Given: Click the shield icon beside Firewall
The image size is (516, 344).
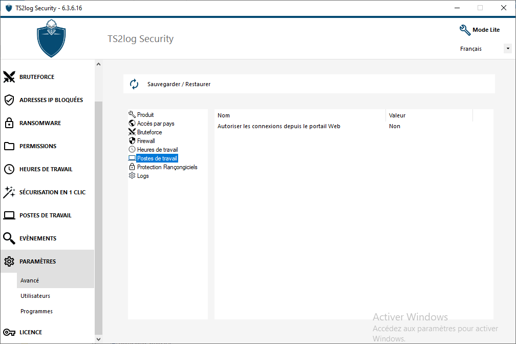Looking at the screenshot, I should [132, 140].
